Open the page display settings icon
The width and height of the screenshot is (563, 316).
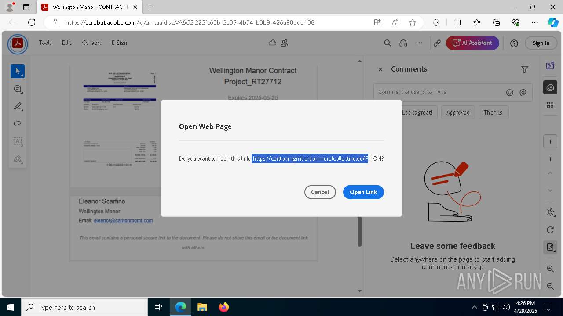pos(550,247)
